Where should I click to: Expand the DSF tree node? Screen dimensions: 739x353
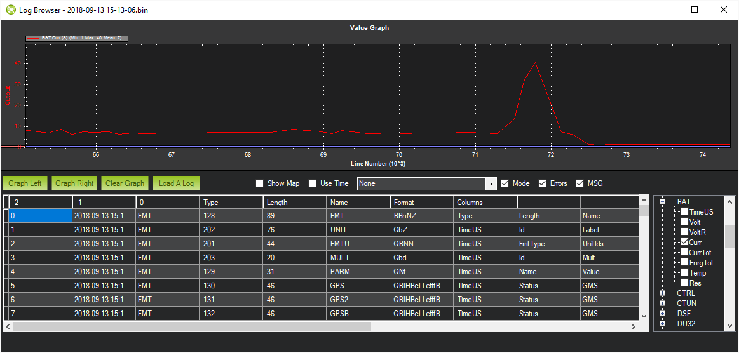pos(662,314)
